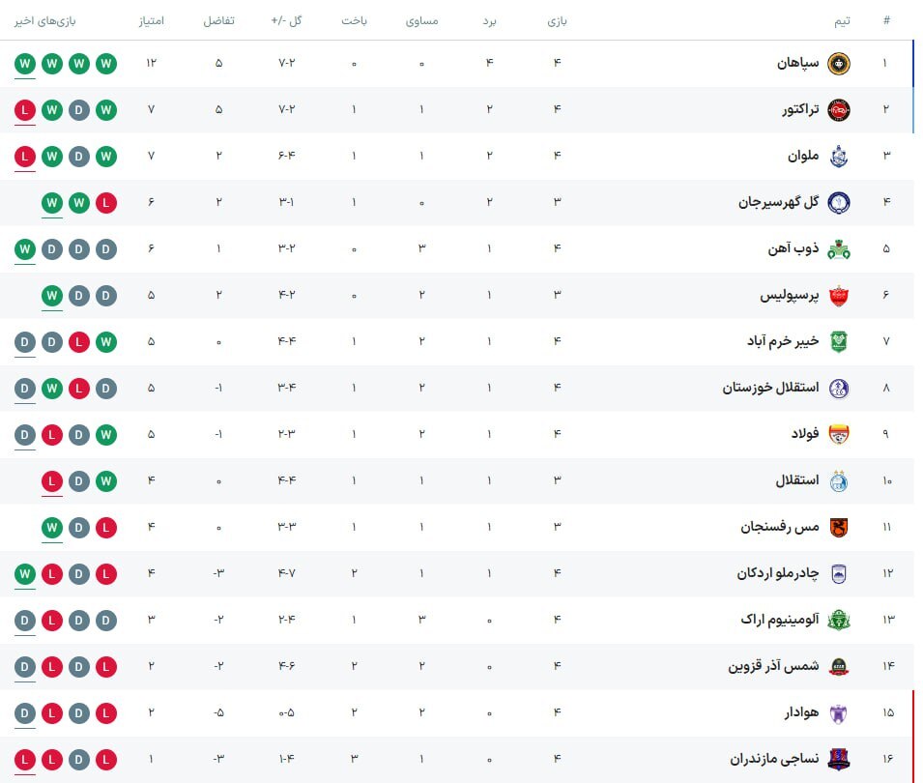Sort by the امتیاز points column header
Screen dimensions: 923x783
(x=152, y=21)
